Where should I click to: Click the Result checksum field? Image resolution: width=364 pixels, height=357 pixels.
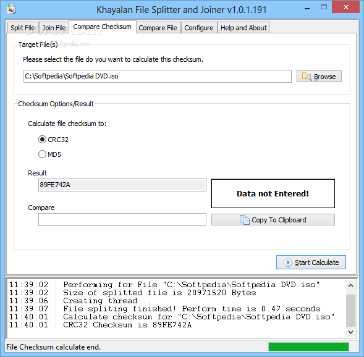click(122, 185)
